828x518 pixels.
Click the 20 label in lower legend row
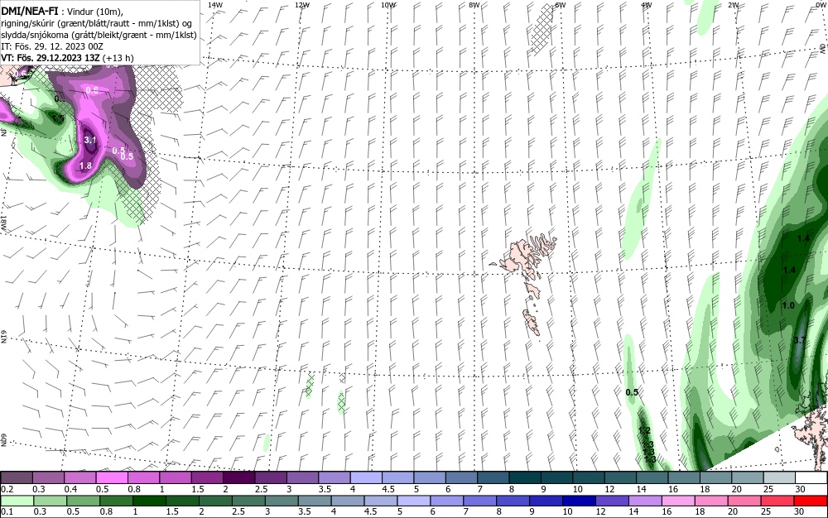coord(733,511)
